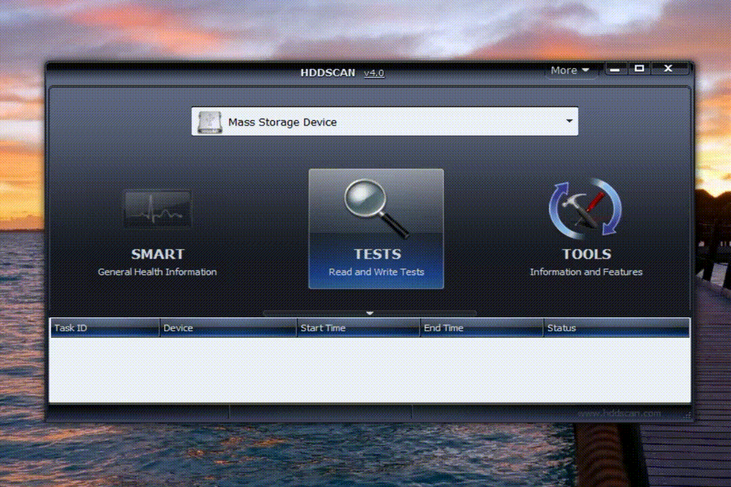Sort tasks by the Status column
This screenshot has width=731, height=487.
click(x=617, y=327)
